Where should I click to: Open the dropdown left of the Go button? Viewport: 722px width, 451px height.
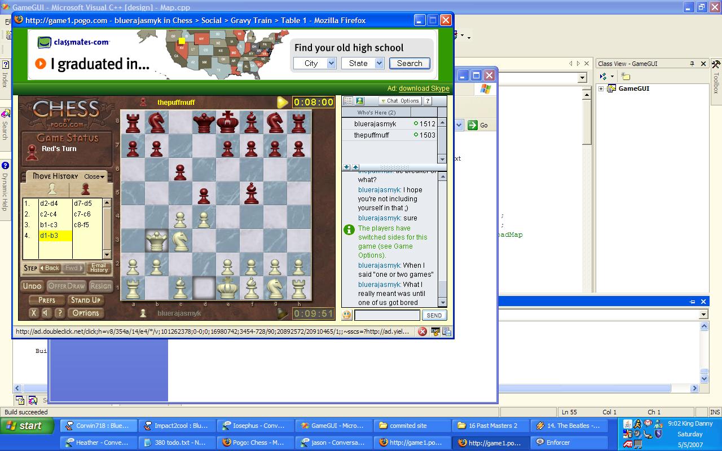pos(459,125)
